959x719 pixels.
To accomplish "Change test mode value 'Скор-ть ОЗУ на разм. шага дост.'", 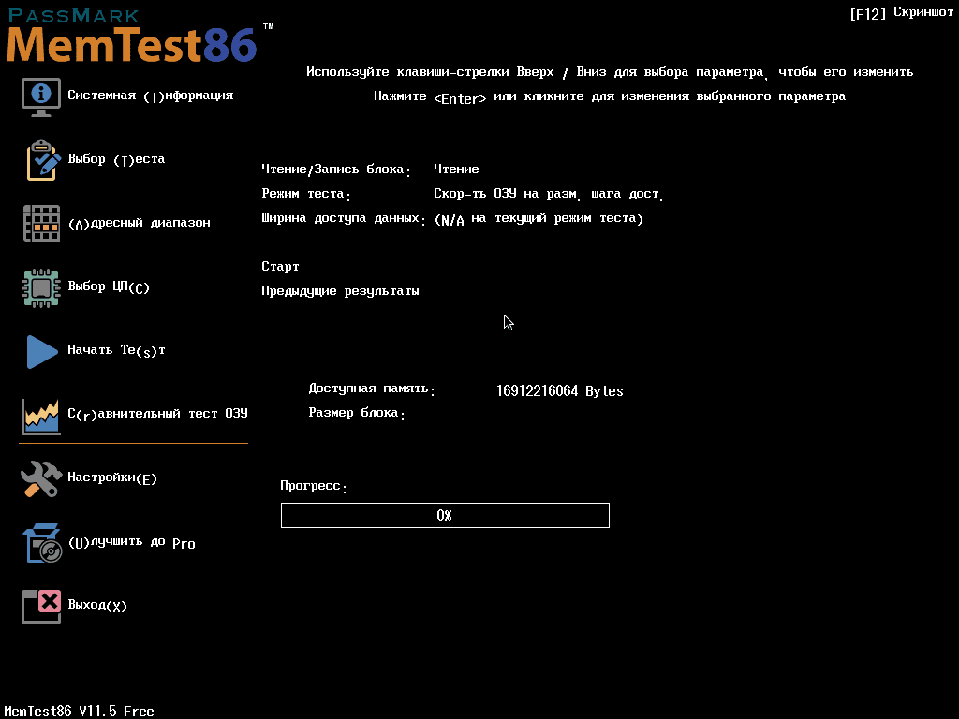I will [549, 194].
